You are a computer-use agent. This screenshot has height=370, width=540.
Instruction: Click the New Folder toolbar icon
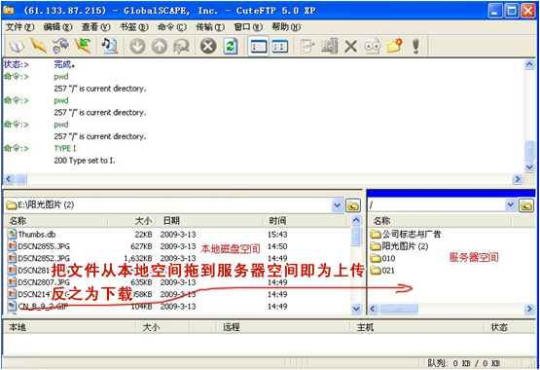[395, 46]
